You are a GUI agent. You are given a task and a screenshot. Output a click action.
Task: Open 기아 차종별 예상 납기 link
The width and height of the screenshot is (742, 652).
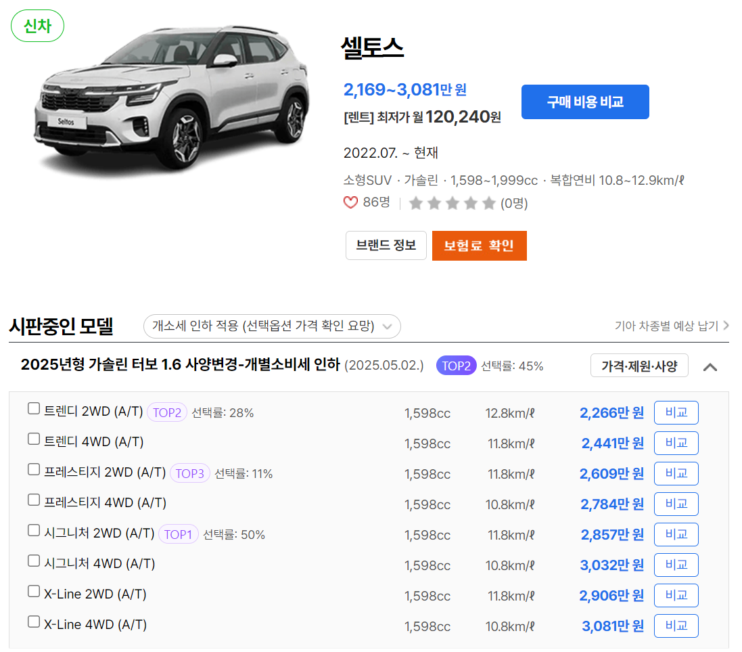(672, 326)
